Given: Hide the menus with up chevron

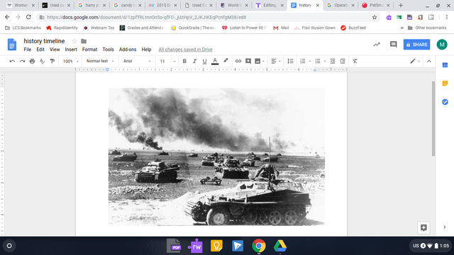Looking at the screenshot, I should pyautogui.click(x=429, y=61).
